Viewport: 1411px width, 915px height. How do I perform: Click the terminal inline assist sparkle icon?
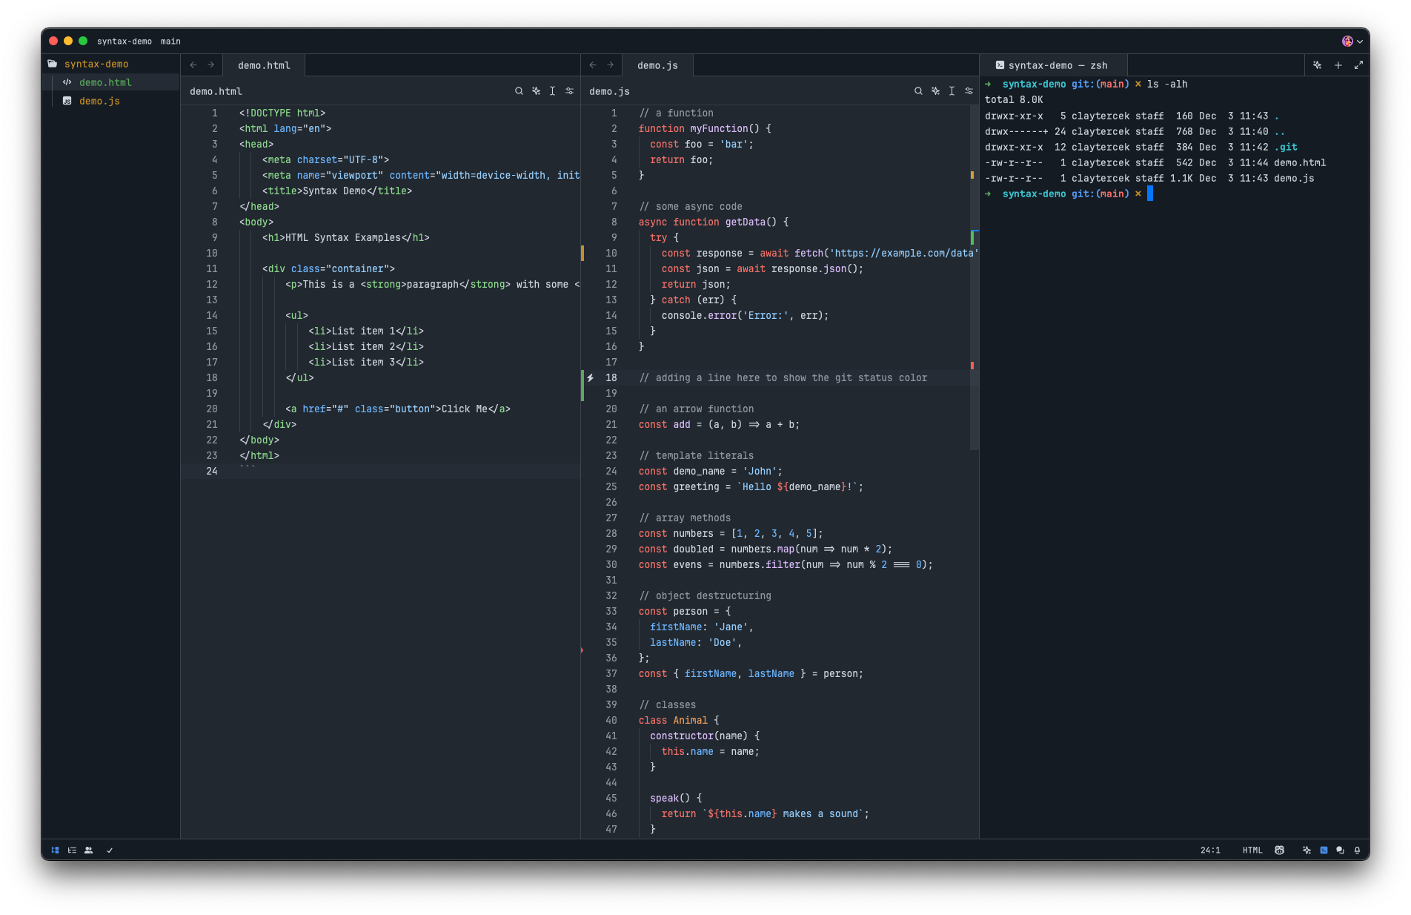coord(1317,65)
